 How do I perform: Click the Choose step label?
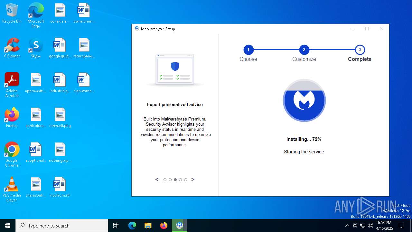click(x=248, y=59)
